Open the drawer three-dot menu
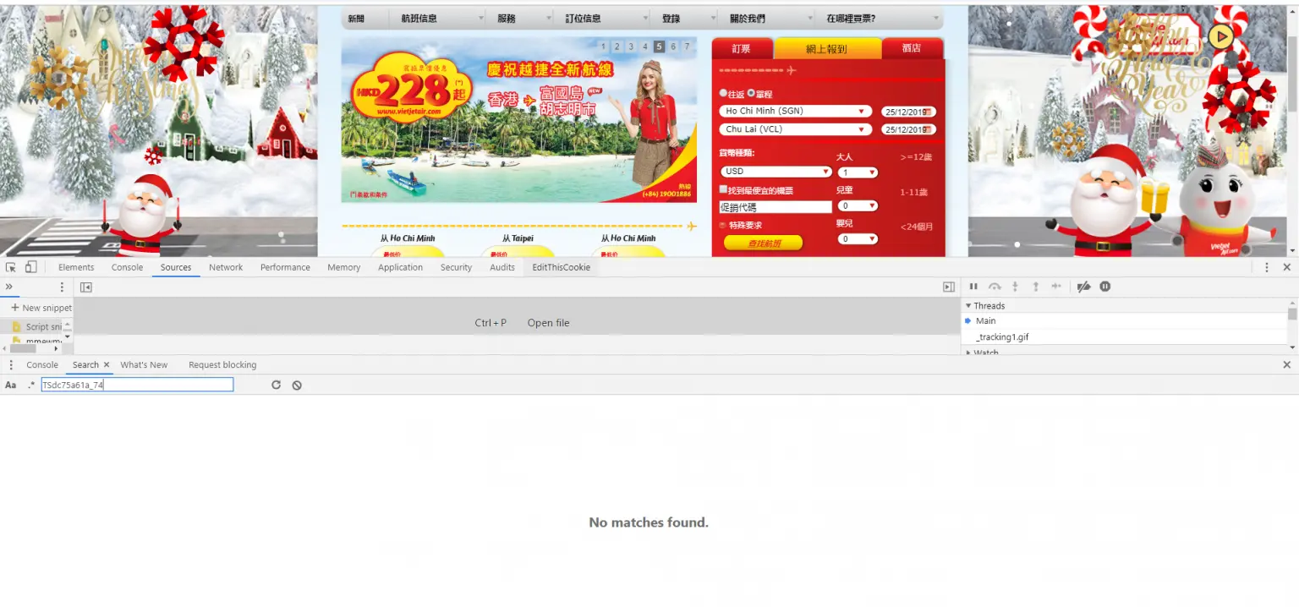 [11, 365]
